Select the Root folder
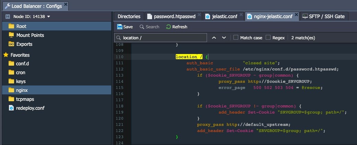The width and height of the screenshot is (357, 145). 57,26
